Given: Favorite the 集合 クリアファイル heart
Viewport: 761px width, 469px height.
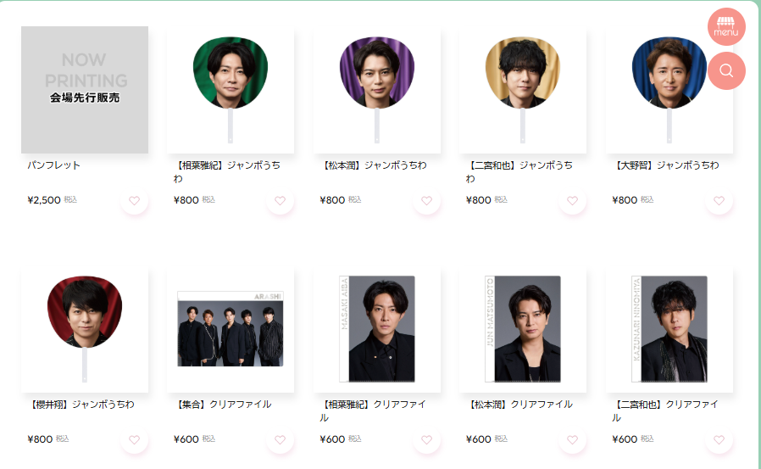Looking at the screenshot, I should click(x=280, y=440).
